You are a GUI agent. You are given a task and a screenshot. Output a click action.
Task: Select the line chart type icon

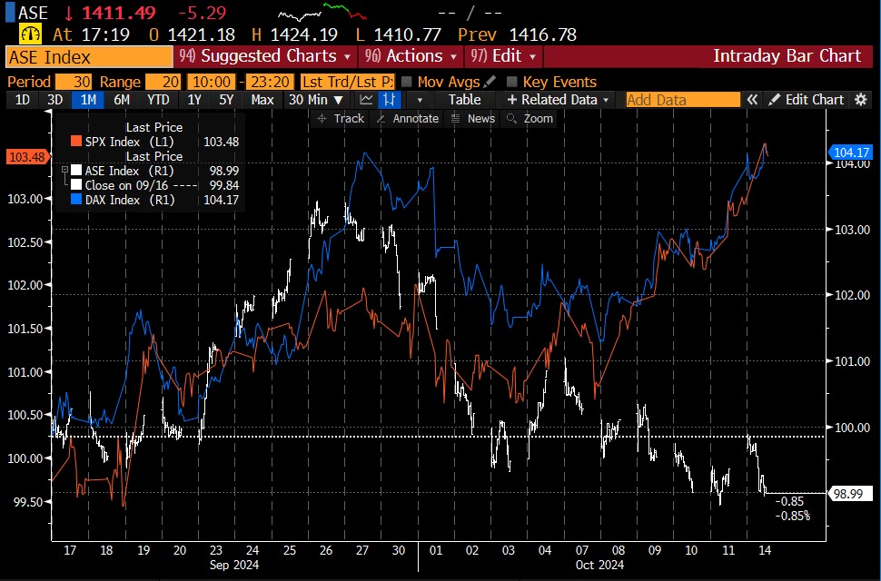367,100
